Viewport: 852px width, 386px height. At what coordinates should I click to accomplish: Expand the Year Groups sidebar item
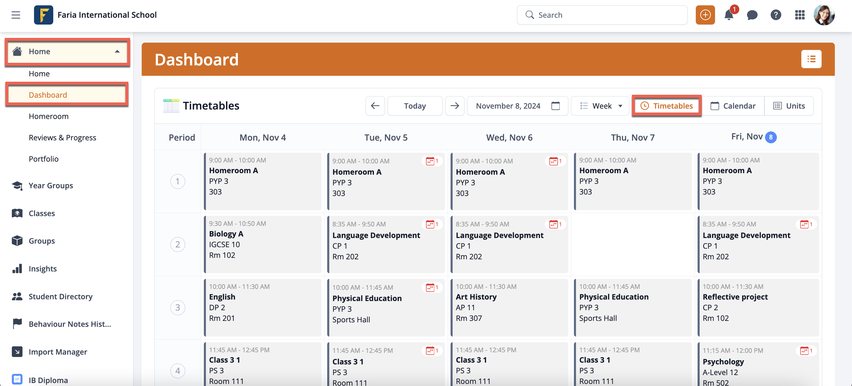(51, 185)
